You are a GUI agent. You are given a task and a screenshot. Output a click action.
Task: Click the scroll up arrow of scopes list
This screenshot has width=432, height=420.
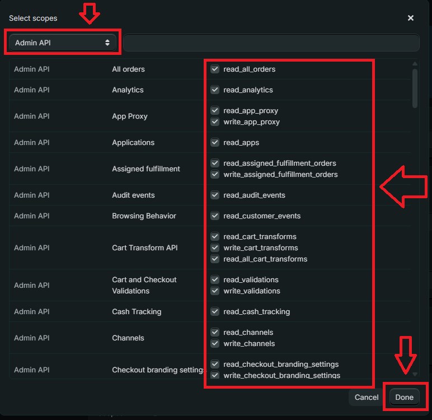[415, 64]
